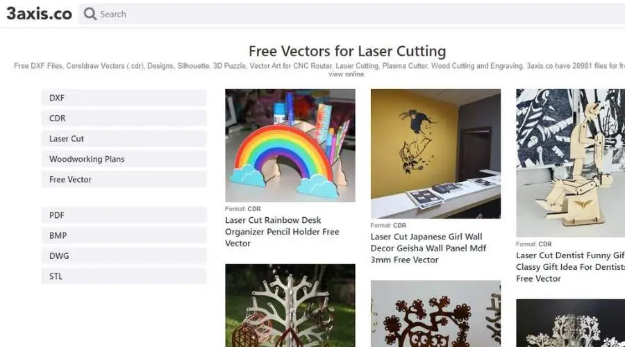Open the 3axis.co home logo
Screen dimensions: 625x347
tap(39, 14)
